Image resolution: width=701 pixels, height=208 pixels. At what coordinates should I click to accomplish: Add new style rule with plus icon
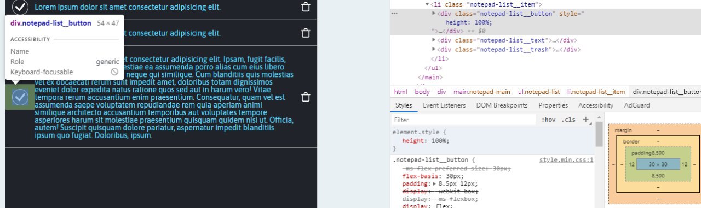point(585,119)
